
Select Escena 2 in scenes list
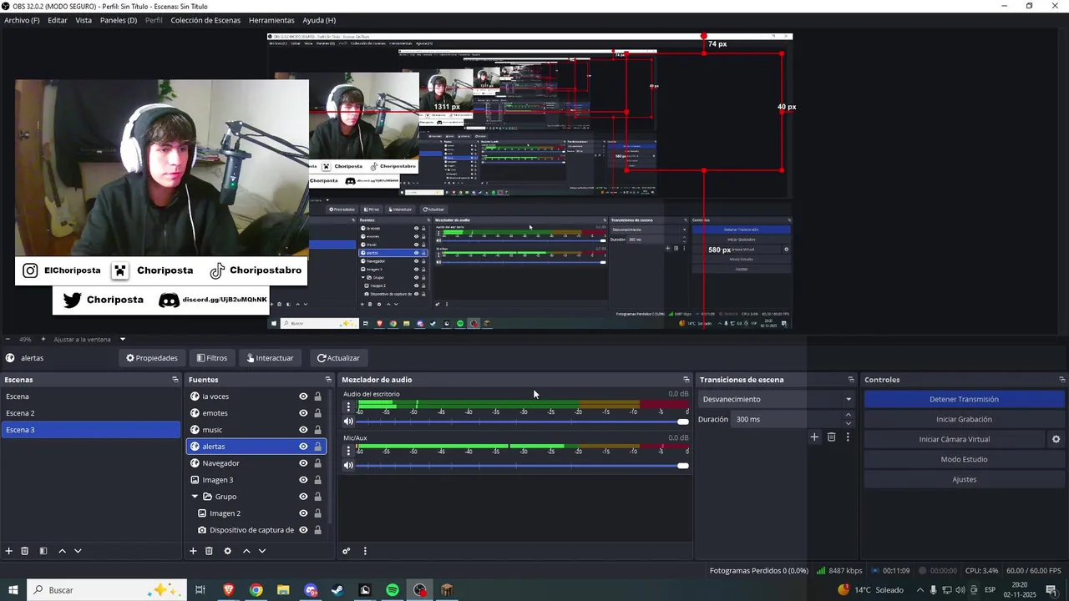point(90,413)
